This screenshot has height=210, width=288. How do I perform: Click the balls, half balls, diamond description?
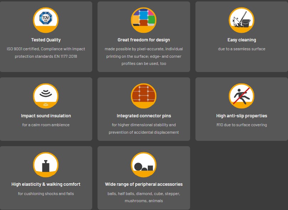click(x=144, y=197)
